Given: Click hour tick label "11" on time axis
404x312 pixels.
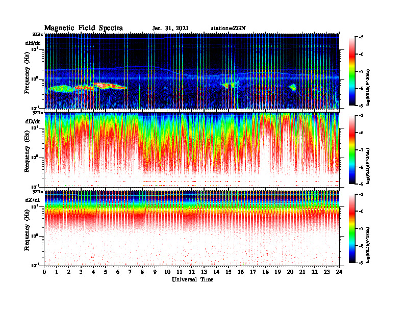Looking at the screenshot, I should coord(180,272).
